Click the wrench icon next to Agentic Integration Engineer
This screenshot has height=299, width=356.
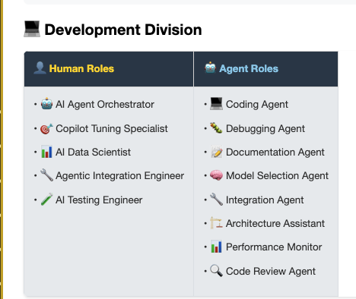pos(47,175)
